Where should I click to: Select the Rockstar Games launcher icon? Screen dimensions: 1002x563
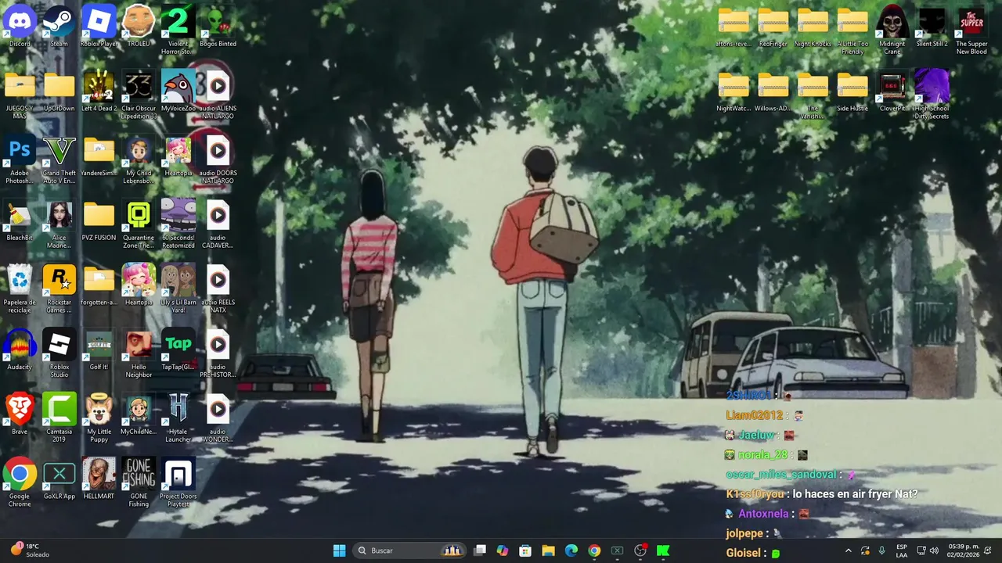tap(59, 289)
